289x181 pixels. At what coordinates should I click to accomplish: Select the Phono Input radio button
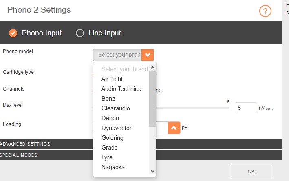click(13, 33)
